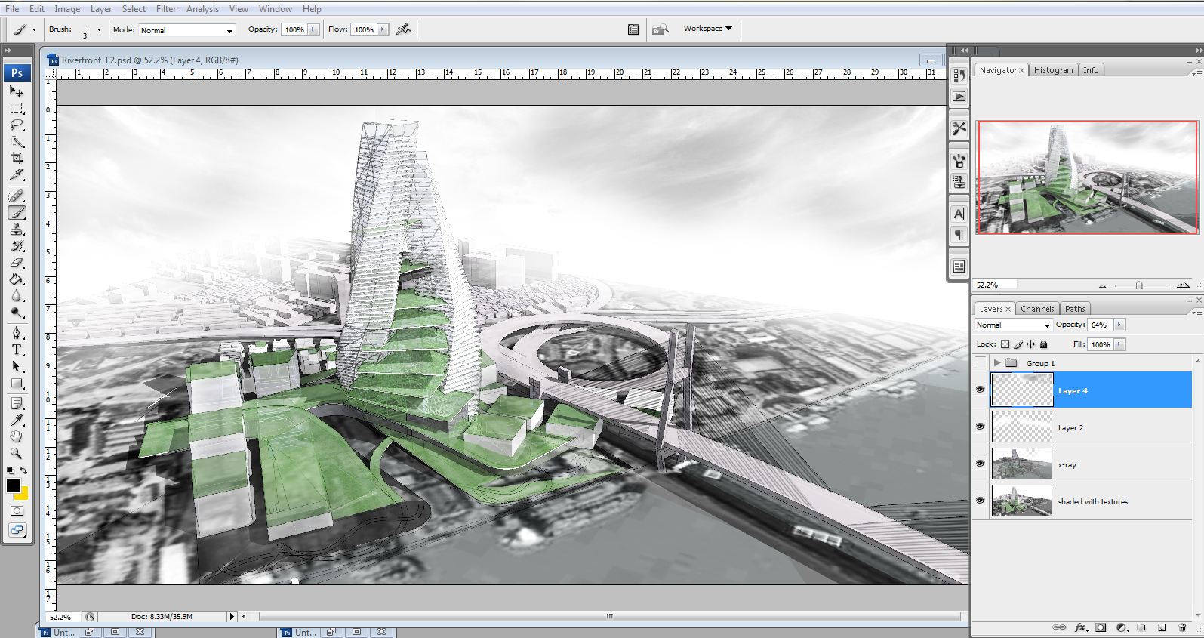Expand the Group 1 folder
Screen dimensions: 1204x638
tap(997, 363)
